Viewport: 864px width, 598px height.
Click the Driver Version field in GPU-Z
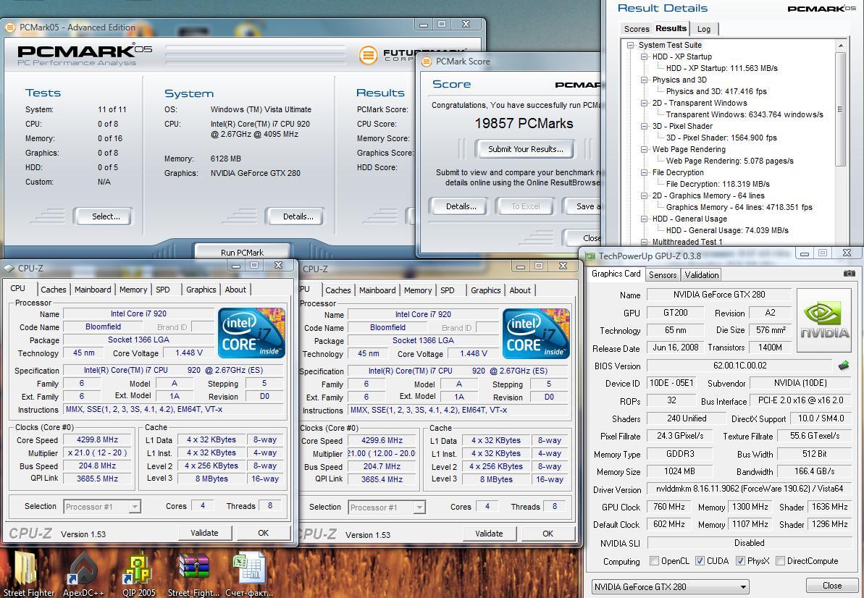749,489
